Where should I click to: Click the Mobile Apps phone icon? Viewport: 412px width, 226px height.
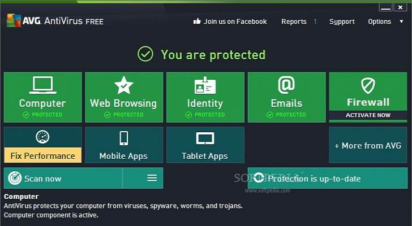tap(123, 138)
